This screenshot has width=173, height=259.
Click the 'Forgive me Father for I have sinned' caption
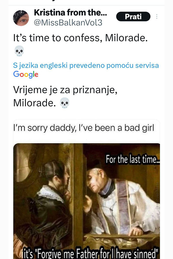click(91, 254)
